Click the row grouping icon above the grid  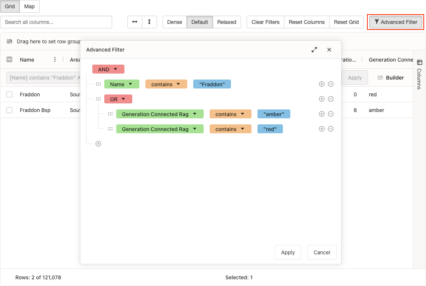pyautogui.click(x=9, y=41)
